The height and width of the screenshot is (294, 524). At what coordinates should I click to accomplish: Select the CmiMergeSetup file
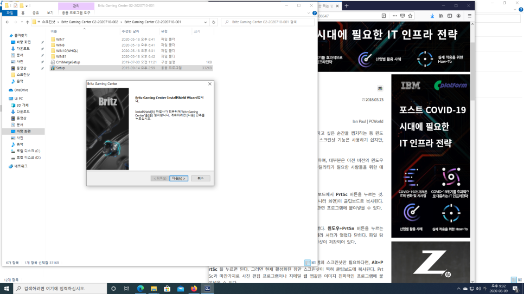point(68,62)
